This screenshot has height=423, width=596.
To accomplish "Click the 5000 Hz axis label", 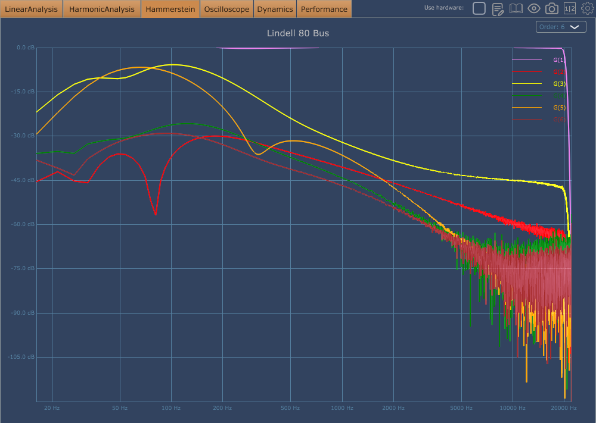I will (x=461, y=408).
